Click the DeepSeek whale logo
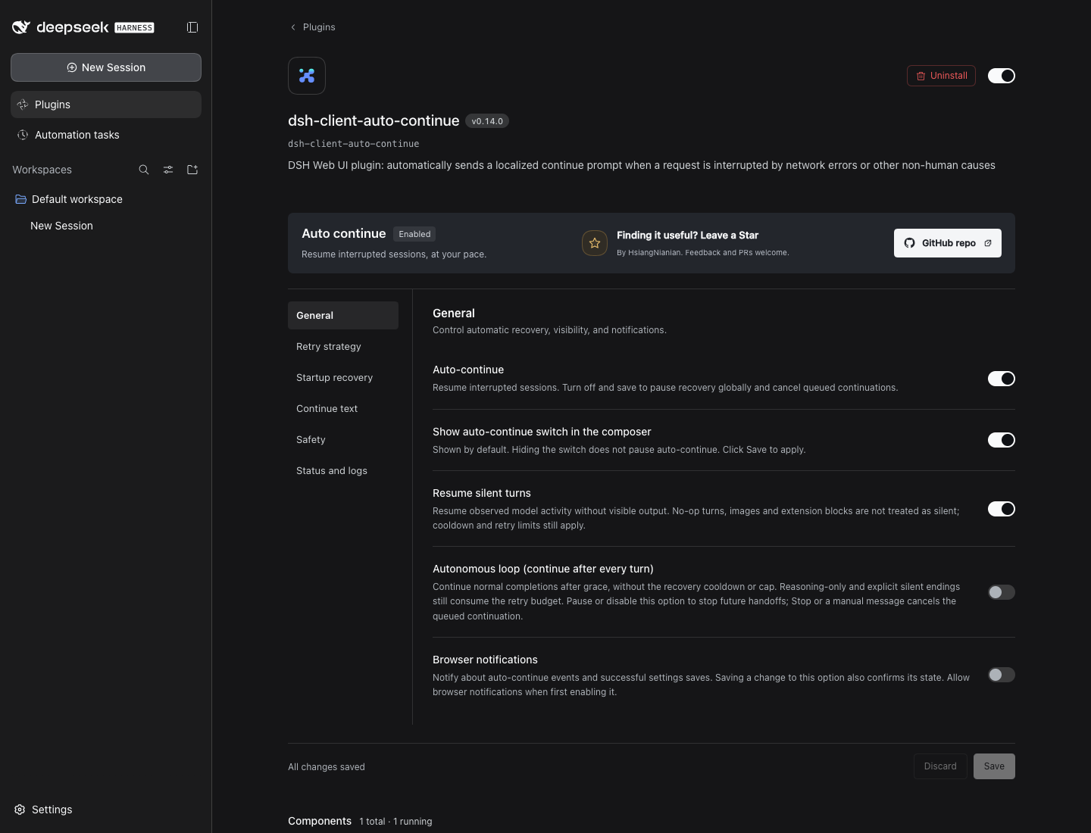Viewport: 1091px width, 833px height. click(x=21, y=27)
